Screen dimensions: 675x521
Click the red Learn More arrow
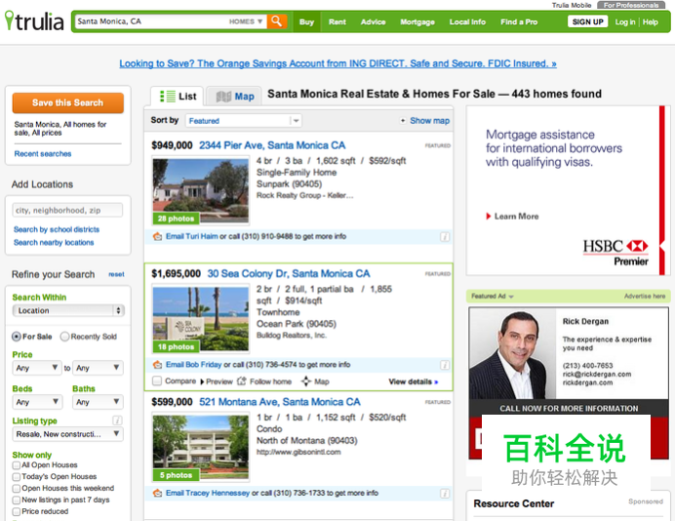coord(489,217)
